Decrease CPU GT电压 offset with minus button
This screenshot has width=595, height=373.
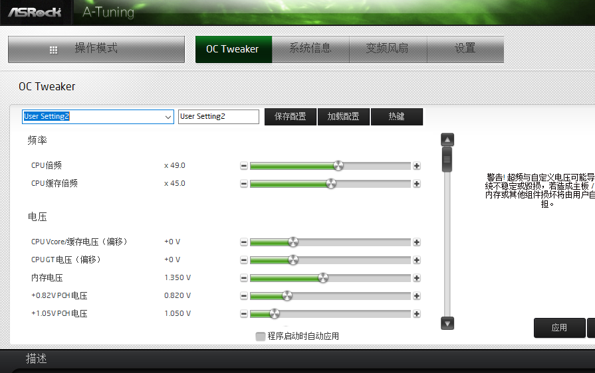[244, 260]
